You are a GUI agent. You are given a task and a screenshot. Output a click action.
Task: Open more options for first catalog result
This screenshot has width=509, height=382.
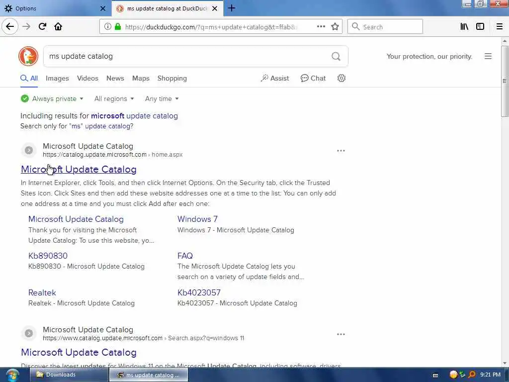coord(341,151)
